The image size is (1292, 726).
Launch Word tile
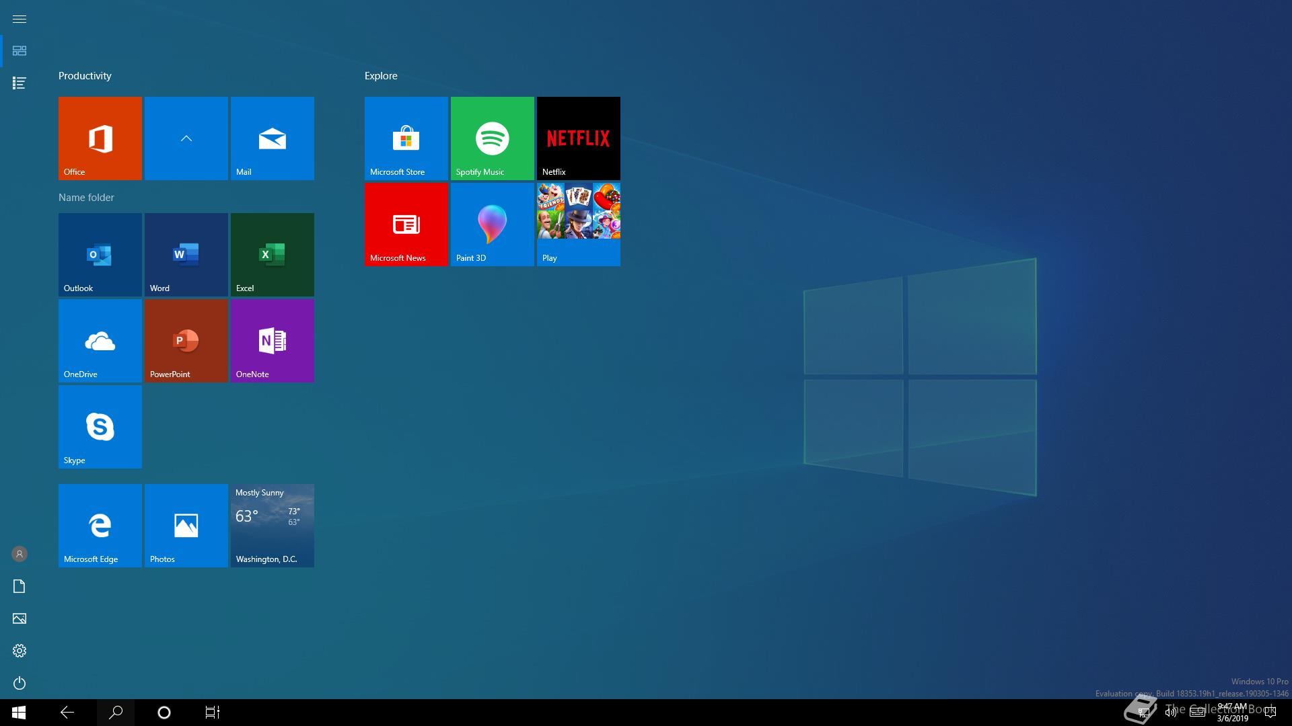tap(186, 255)
